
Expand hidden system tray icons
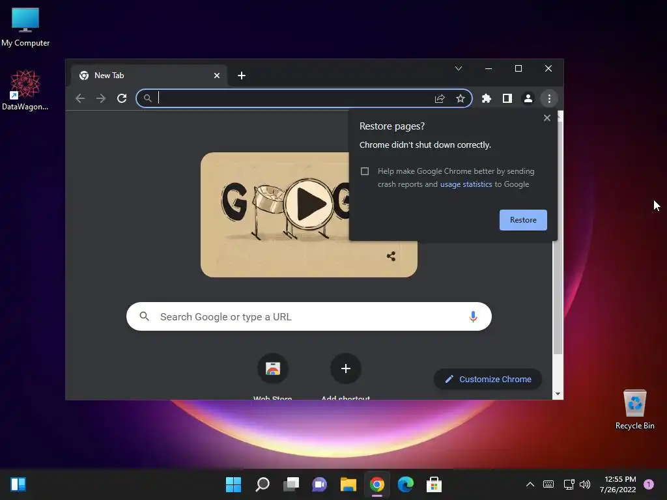[530, 484]
